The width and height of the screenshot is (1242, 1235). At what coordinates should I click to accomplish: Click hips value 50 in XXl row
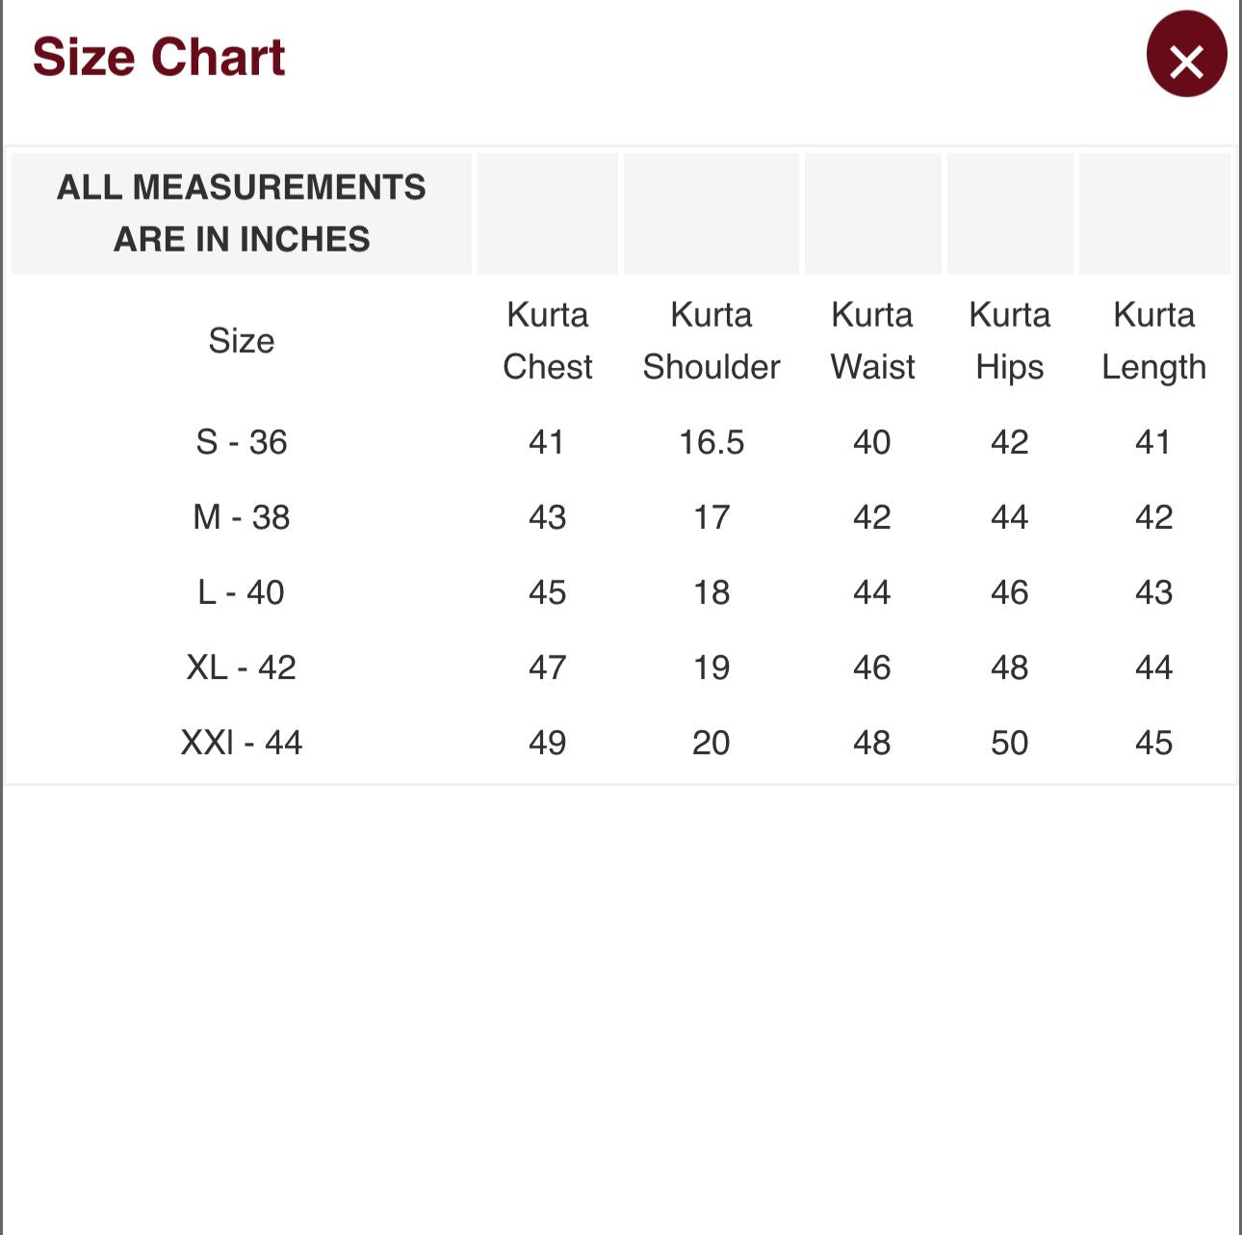(x=1010, y=743)
